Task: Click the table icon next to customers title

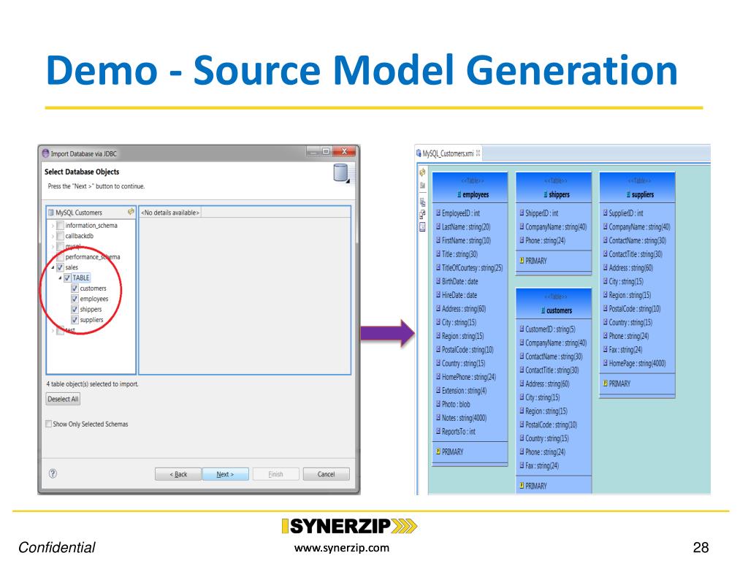Action: (x=543, y=310)
